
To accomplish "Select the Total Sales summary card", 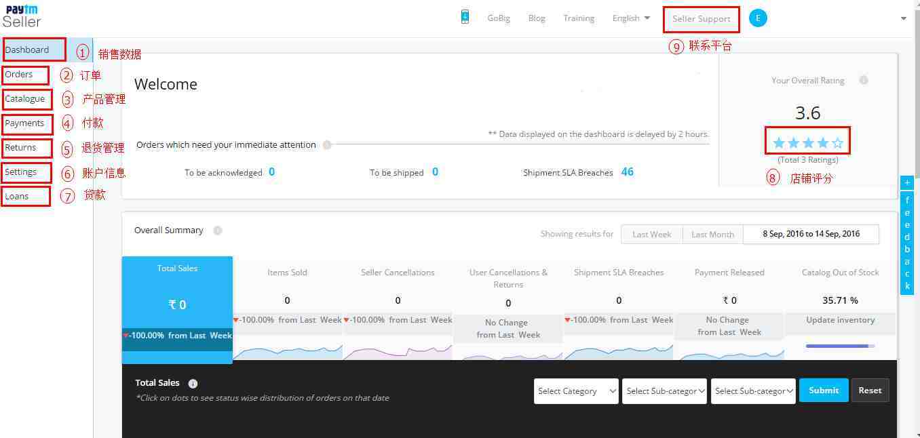I will point(178,310).
